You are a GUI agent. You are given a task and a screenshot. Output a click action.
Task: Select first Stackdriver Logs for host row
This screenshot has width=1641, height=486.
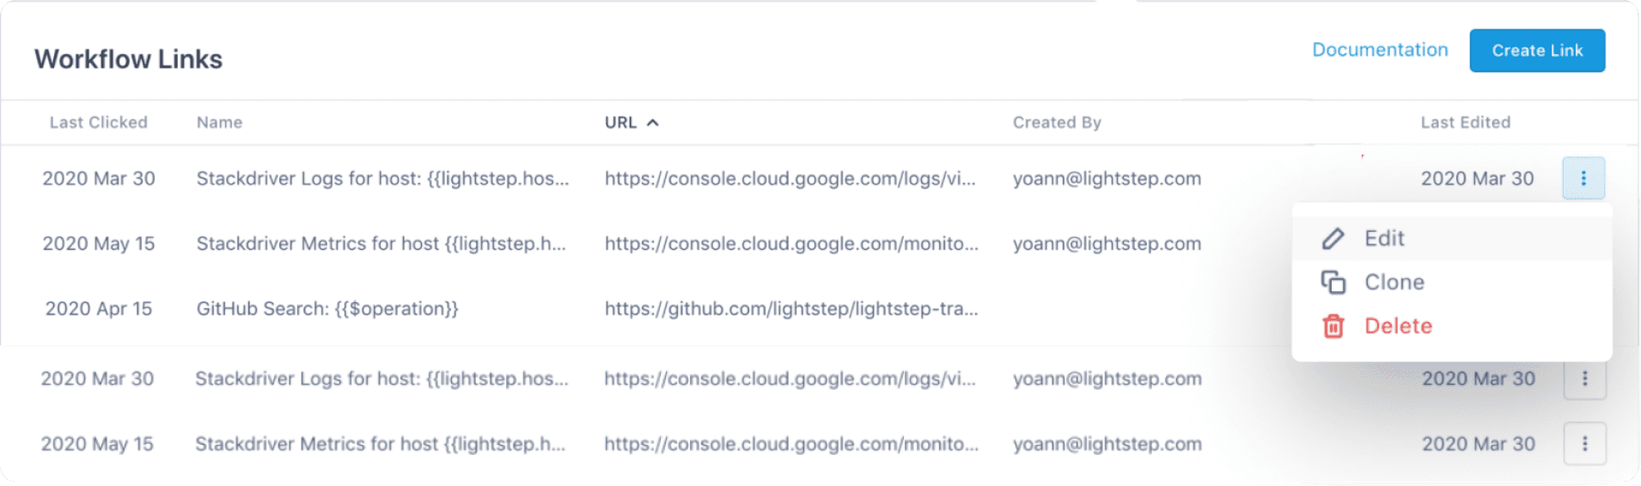[382, 179]
